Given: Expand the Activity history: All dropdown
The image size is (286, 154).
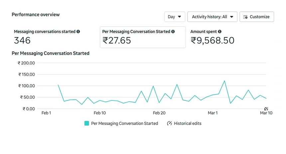Looking at the screenshot, I should tap(212, 17).
